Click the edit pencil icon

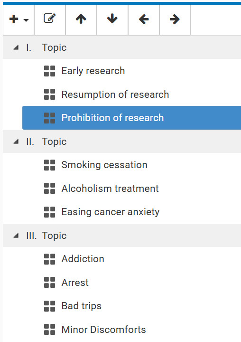50,19
